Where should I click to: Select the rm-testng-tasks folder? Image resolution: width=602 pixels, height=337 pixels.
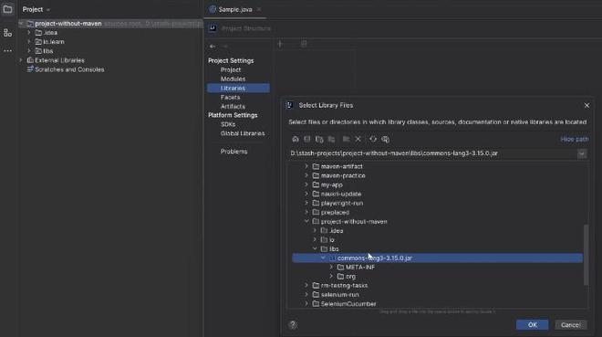344,286
